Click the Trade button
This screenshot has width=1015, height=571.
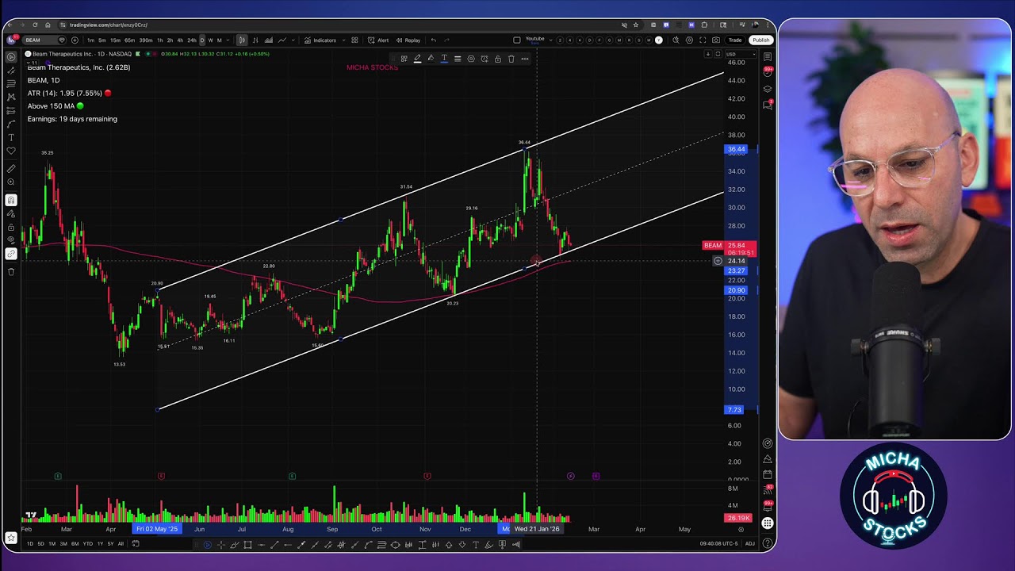coord(735,40)
